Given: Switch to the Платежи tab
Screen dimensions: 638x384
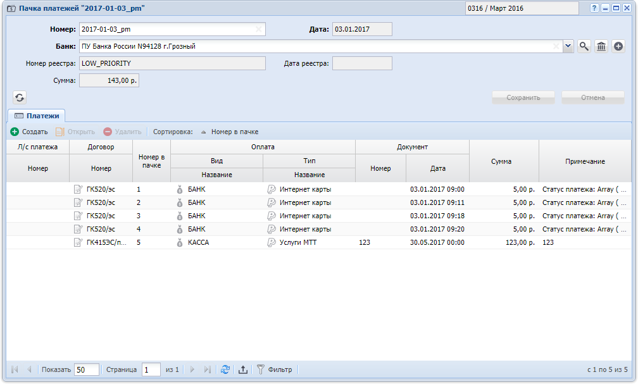Looking at the screenshot, I should [x=37, y=116].
